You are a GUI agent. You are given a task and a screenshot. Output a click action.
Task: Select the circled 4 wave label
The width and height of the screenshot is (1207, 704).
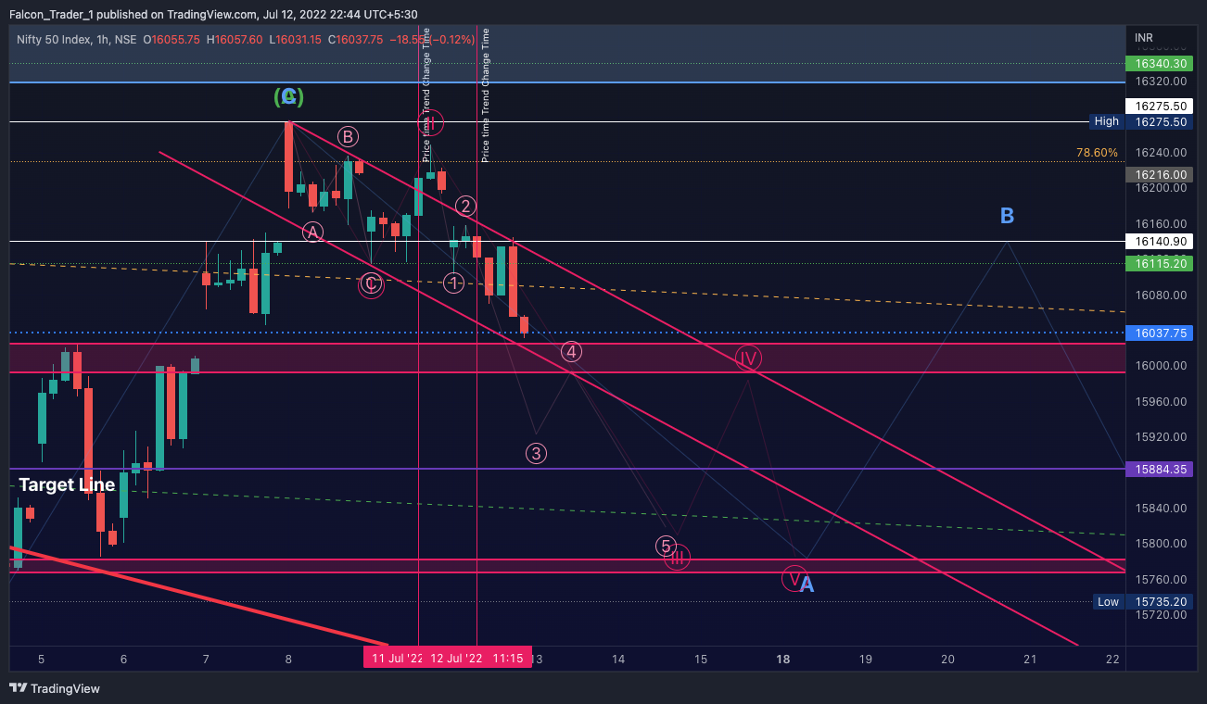click(x=572, y=351)
